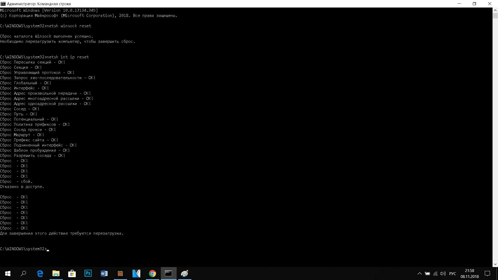
Task: Click the 'netsh winsock reset' command text
Action: pos(69,26)
